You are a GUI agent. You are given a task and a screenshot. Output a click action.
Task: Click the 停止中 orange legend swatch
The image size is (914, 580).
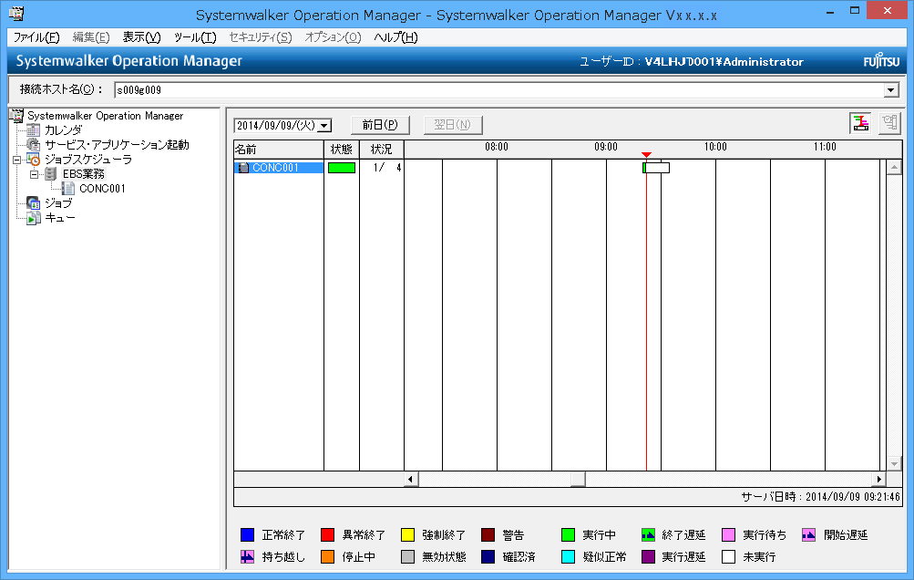point(327,556)
